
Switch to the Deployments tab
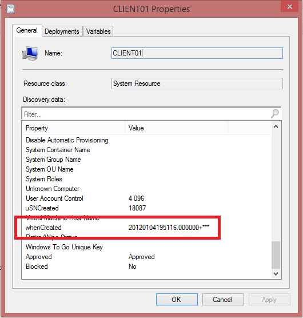click(62, 31)
